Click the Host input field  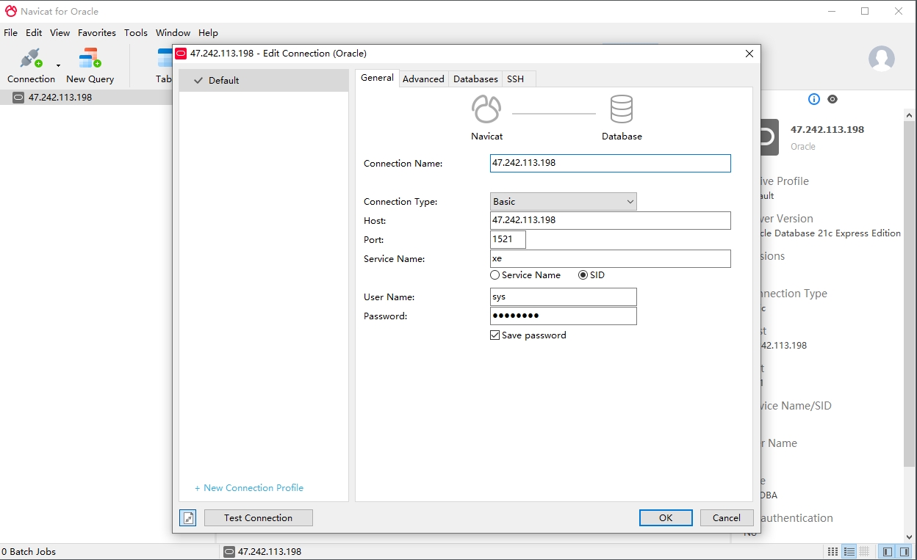pyautogui.click(x=610, y=221)
